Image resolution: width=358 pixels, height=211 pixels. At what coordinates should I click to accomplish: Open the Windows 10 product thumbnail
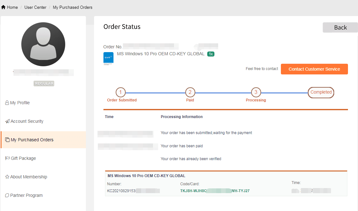[108, 58]
